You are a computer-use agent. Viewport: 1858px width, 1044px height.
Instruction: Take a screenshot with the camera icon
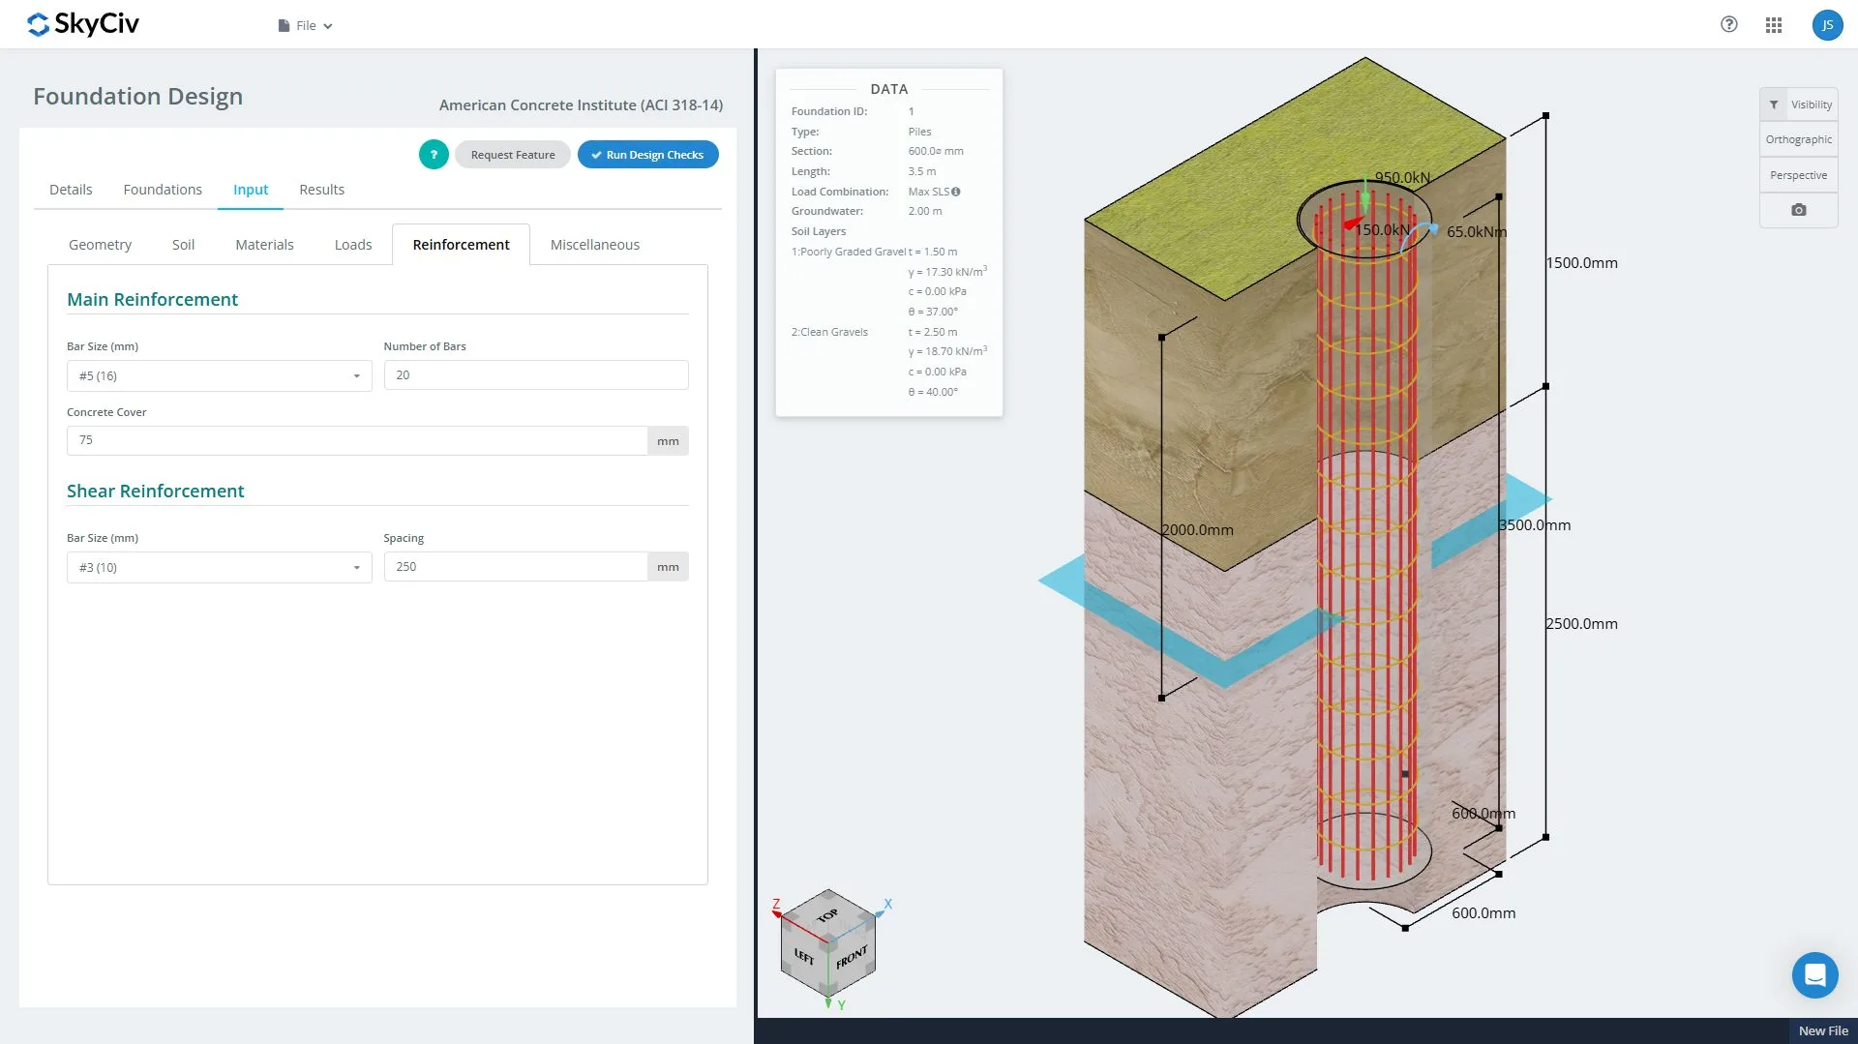coord(1798,210)
